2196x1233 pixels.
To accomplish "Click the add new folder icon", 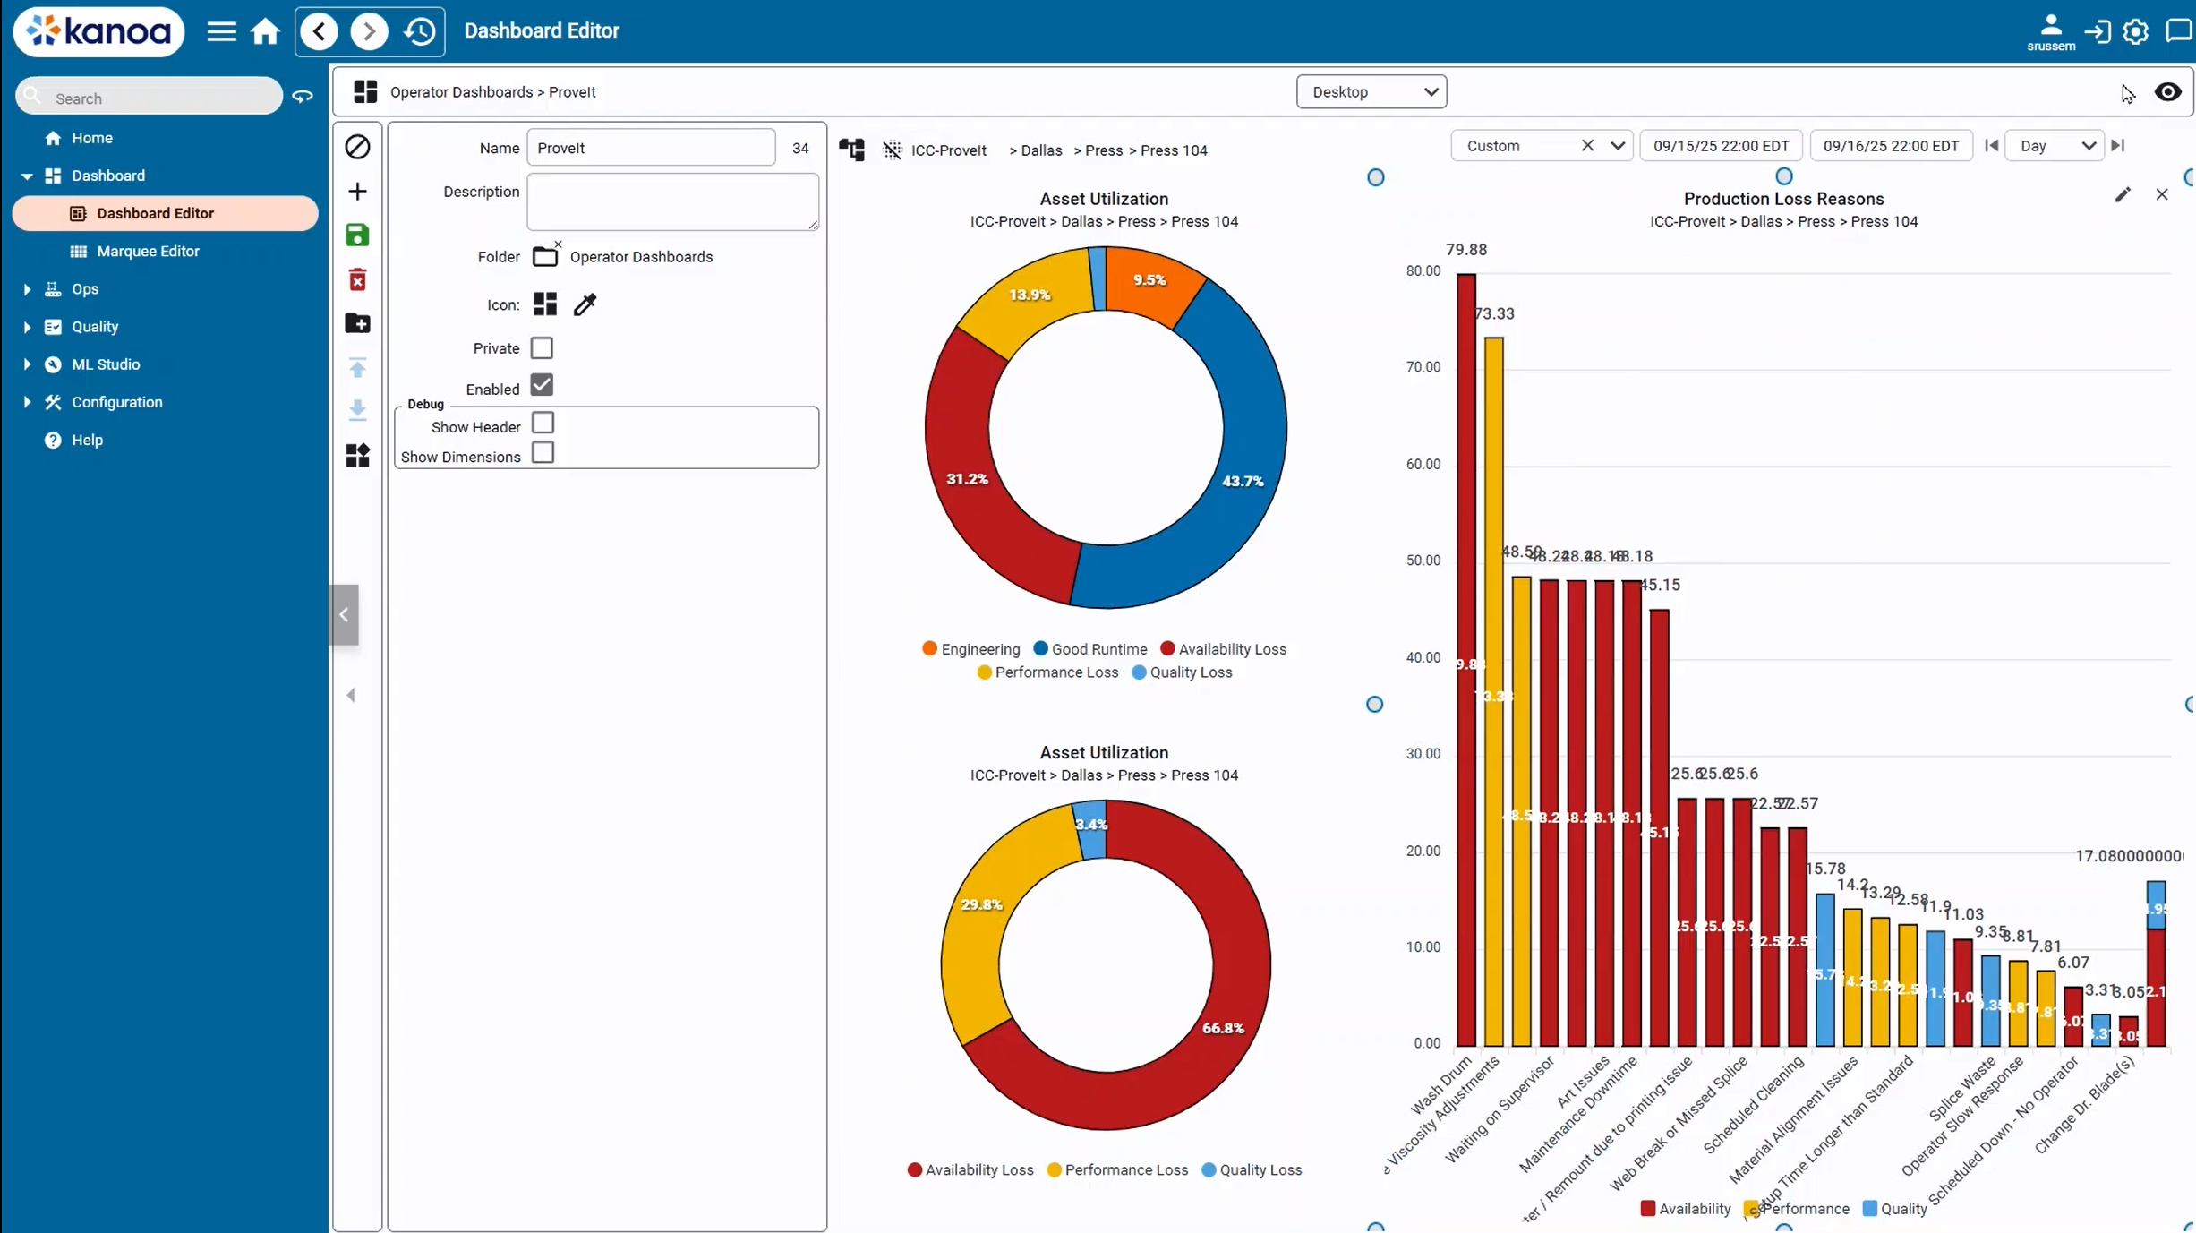I will click(357, 323).
